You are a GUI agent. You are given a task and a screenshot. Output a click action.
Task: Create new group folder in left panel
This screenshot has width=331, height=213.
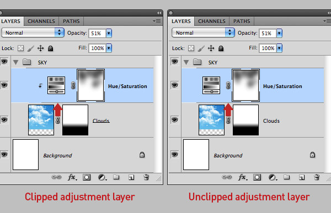tap(116, 177)
